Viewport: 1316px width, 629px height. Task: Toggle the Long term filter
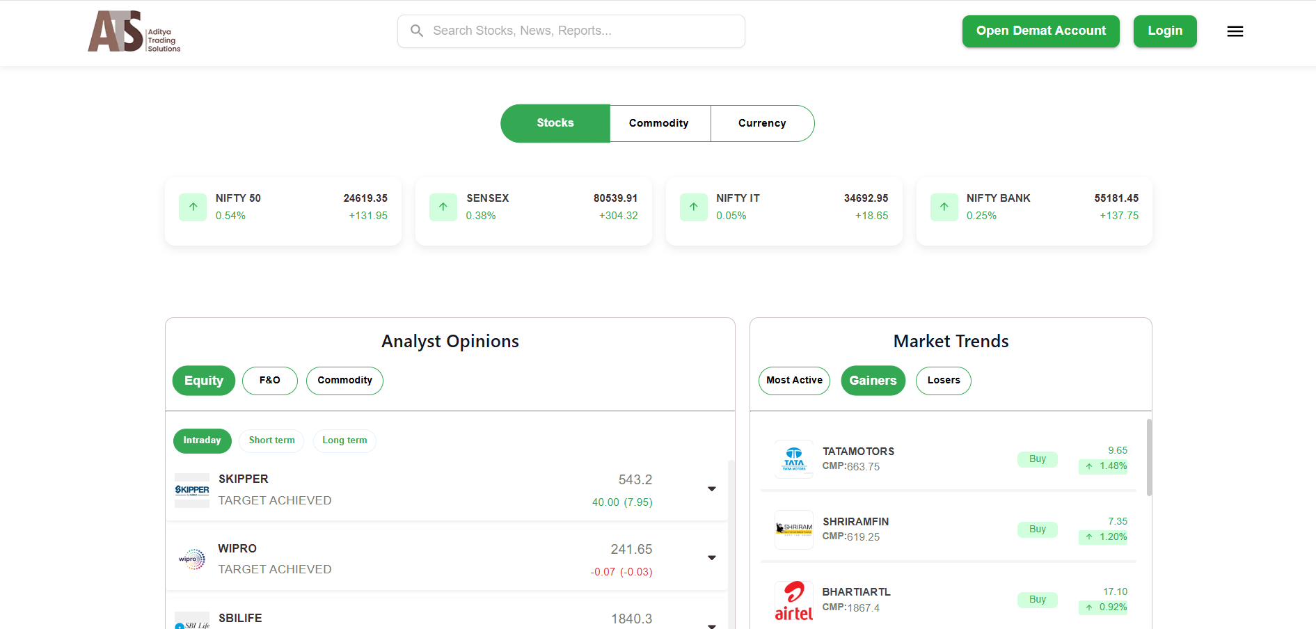tap(344, 440)
